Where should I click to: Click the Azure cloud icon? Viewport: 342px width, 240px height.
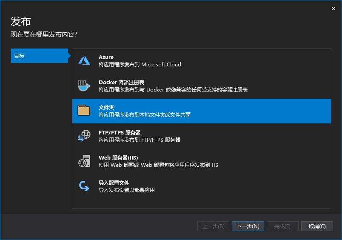click(84, 60)
